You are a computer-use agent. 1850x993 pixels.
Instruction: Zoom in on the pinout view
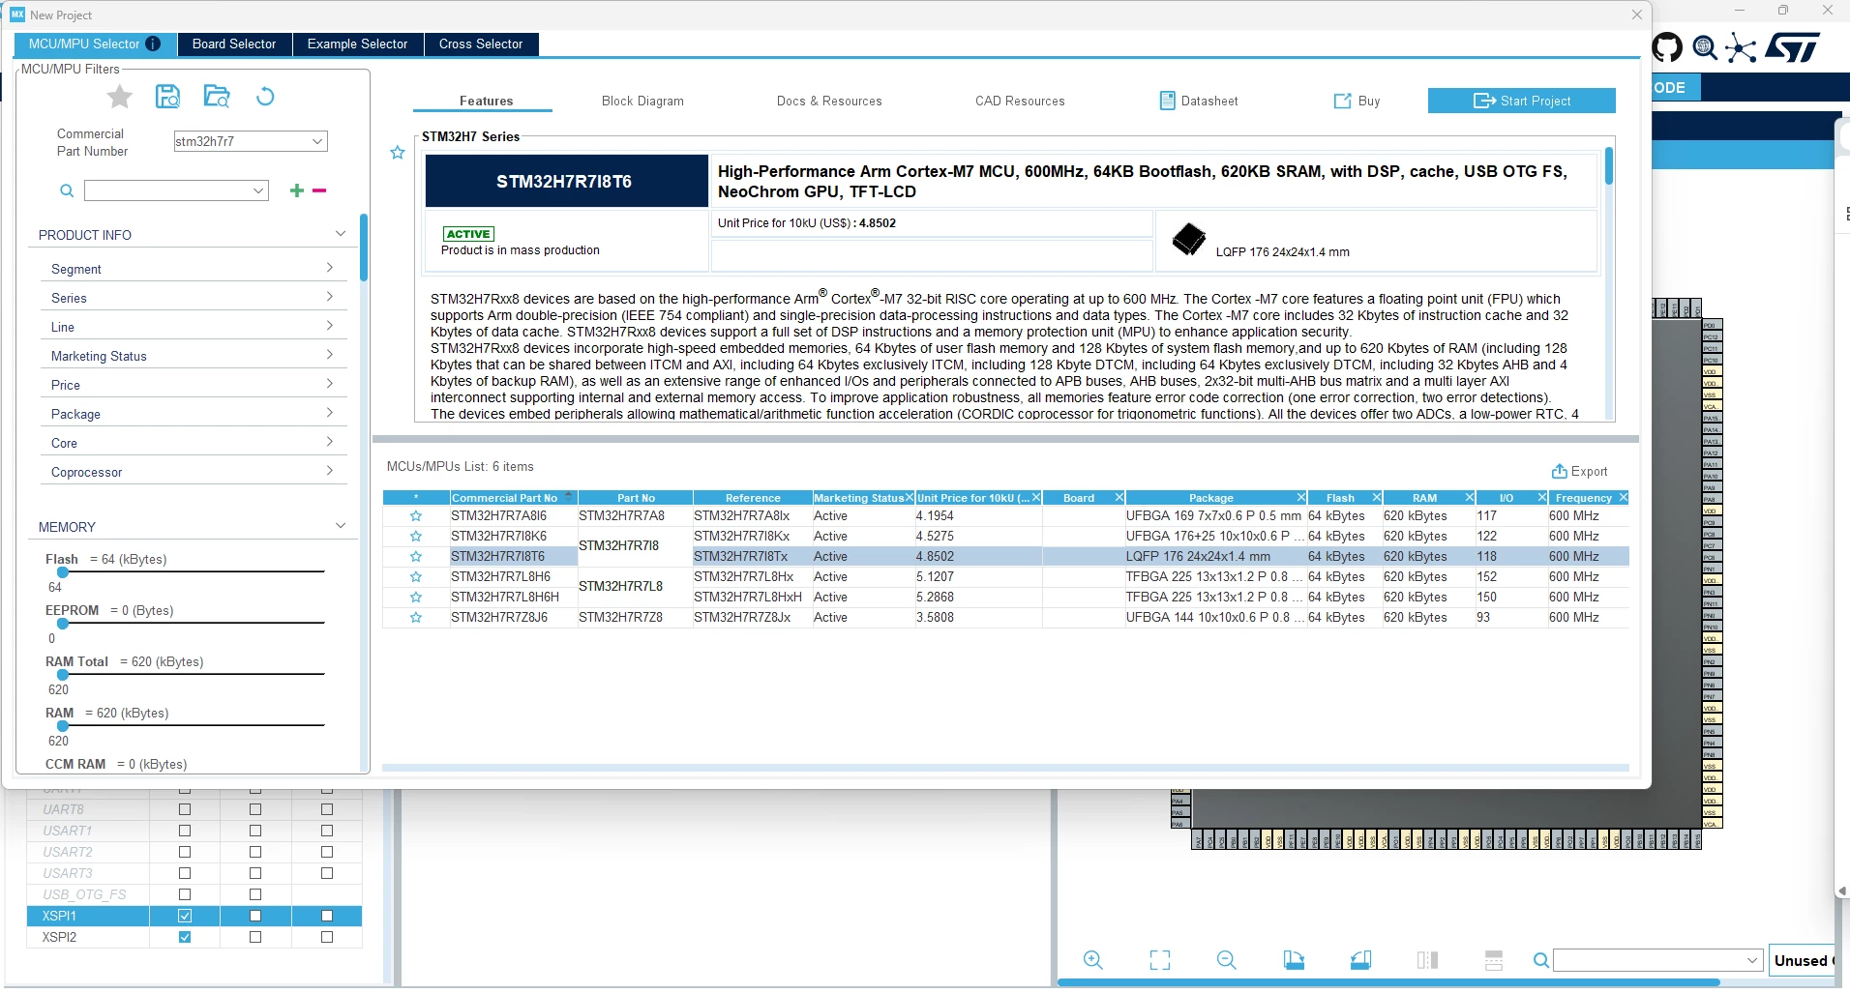pyautogui.click(x=1093, y=960)
